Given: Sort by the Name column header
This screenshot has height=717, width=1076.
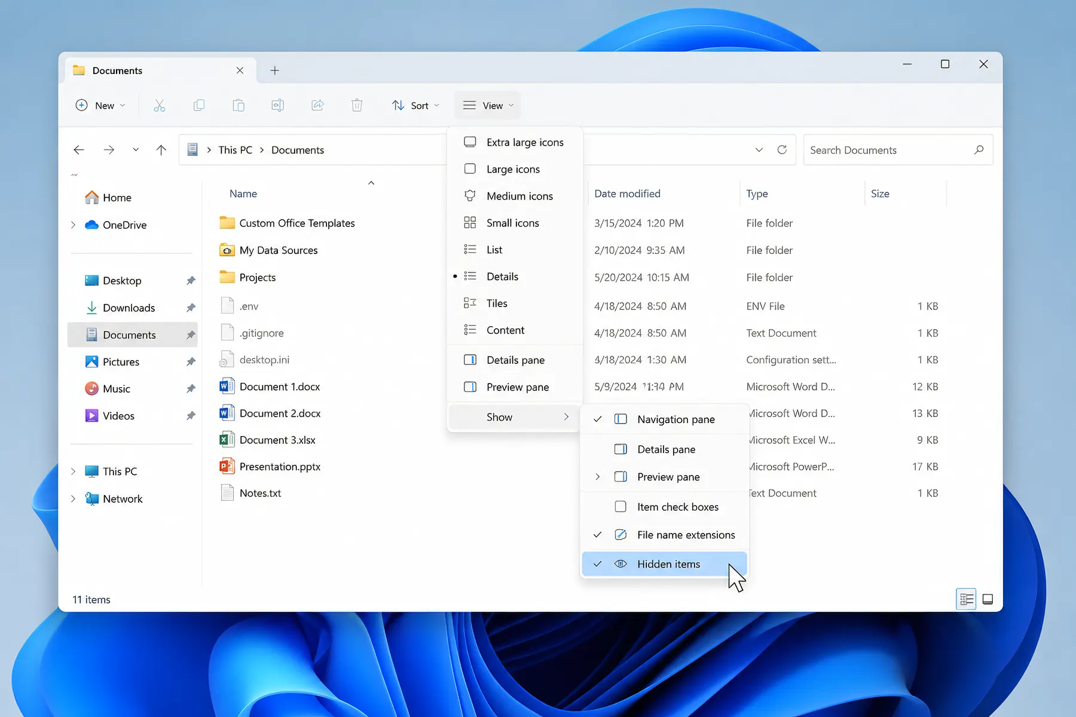Looking at the screenshot, I should (x=243, y=194).
